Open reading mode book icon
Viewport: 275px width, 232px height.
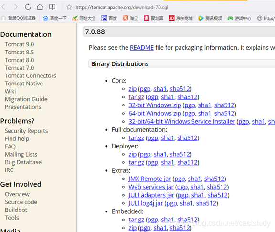point(52,7)
